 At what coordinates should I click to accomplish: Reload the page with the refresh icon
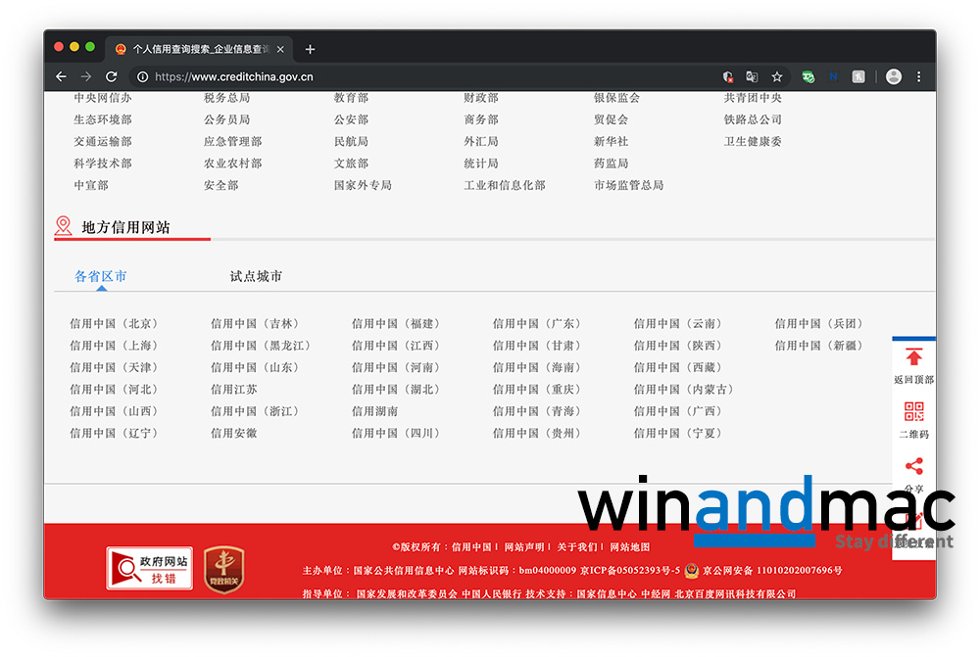(112, 76)
